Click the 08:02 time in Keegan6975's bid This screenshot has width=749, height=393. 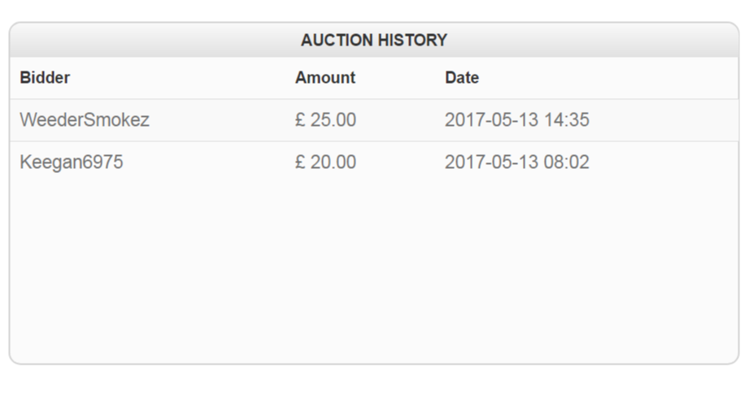568,162
